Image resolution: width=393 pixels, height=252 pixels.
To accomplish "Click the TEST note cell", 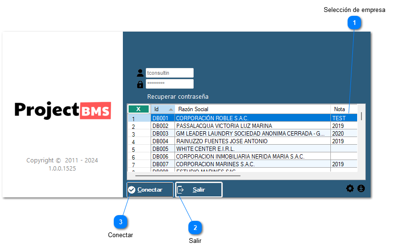I will (x=344, y=118).
